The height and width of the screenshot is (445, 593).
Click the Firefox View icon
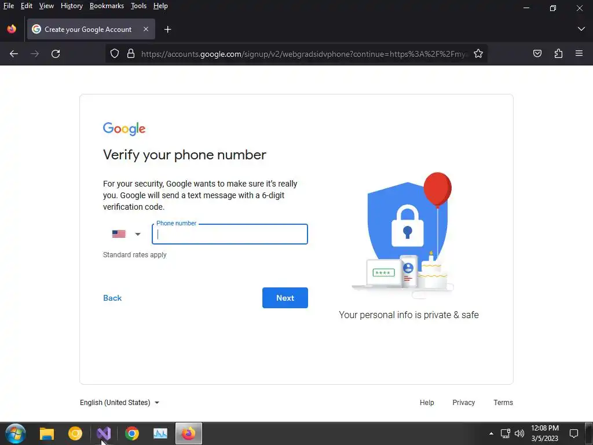tap(12, 29)
